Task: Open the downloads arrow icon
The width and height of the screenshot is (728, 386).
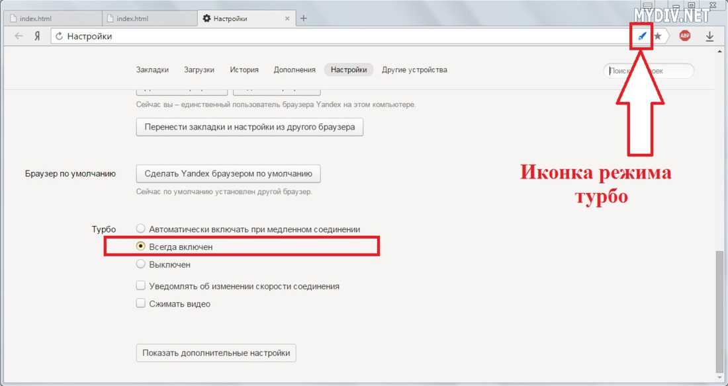Action: click(x=709, y=36)
